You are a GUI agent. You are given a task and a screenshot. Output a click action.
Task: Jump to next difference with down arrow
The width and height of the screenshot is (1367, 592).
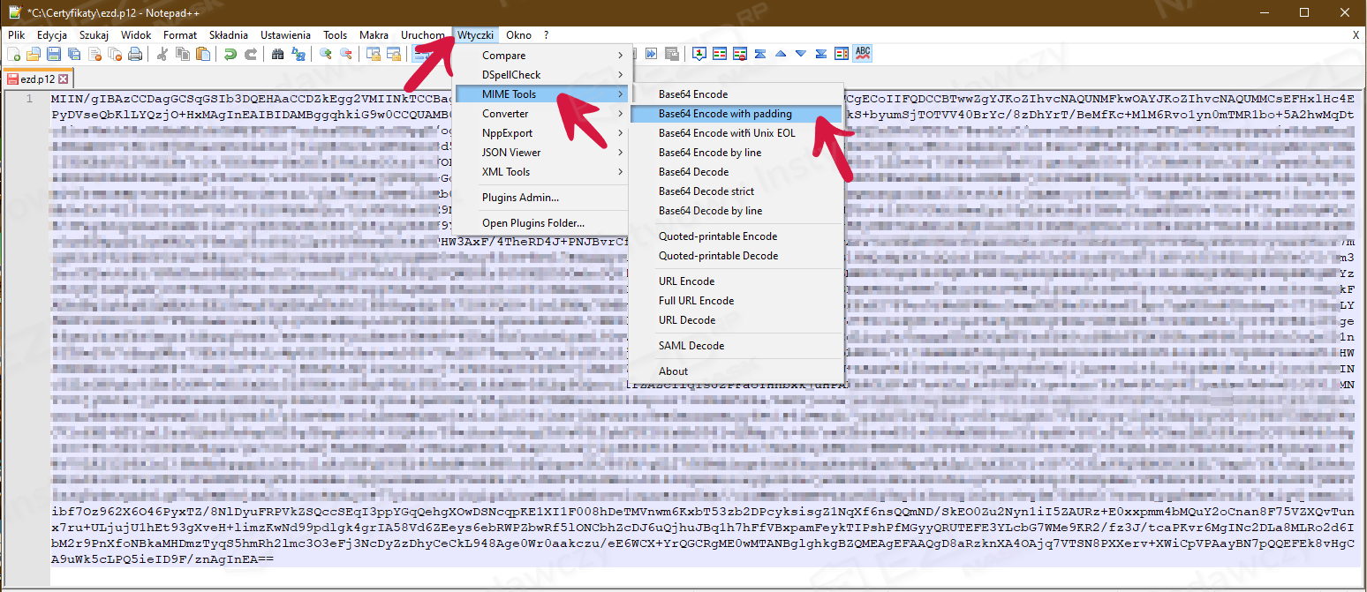pos(800,54)
